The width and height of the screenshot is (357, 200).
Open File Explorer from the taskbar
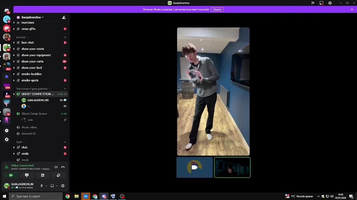(x=76, y=196)
